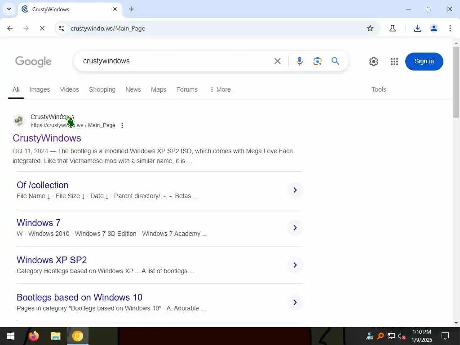Launch Firefox from the taskbar
The width and height of the screenshot is (460, 345).
33,336
